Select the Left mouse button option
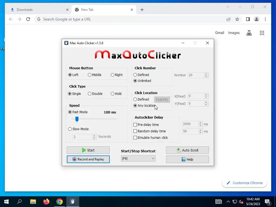This screenshot has width=276, height=207. pos(73,75)
